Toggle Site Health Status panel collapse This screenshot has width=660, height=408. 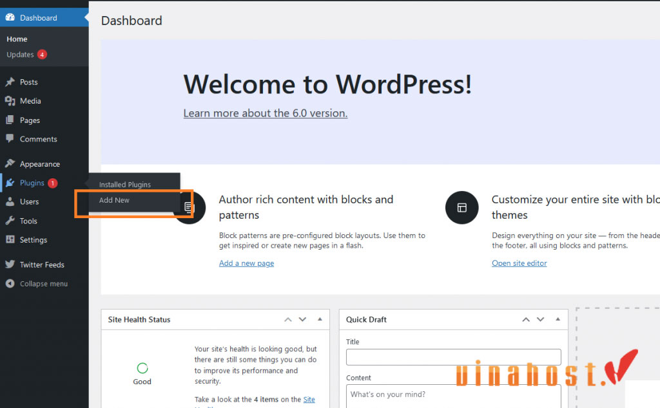(x=320, y=319)
